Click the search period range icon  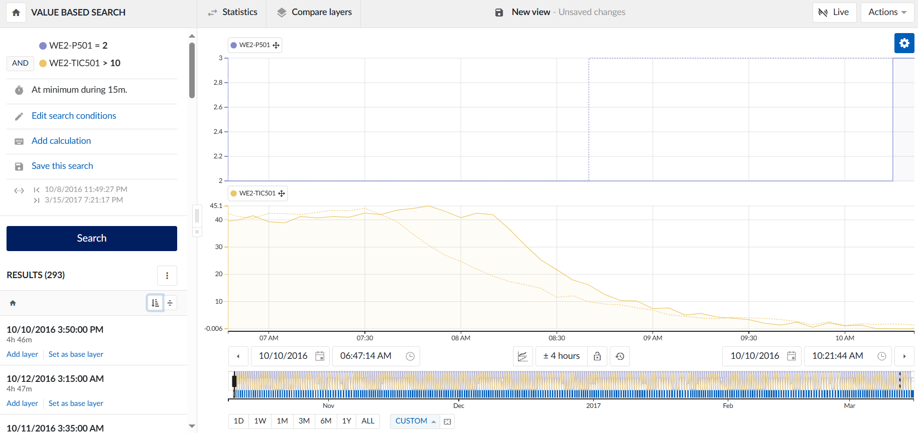(x=19, y=190)
